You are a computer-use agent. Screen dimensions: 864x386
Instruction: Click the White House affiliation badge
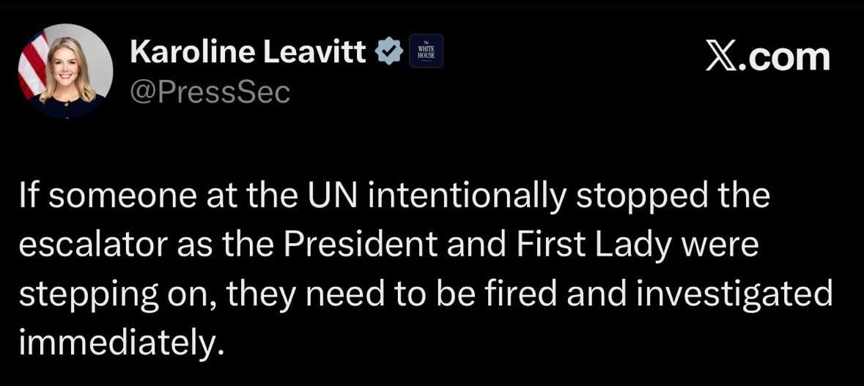pos(426,51)
